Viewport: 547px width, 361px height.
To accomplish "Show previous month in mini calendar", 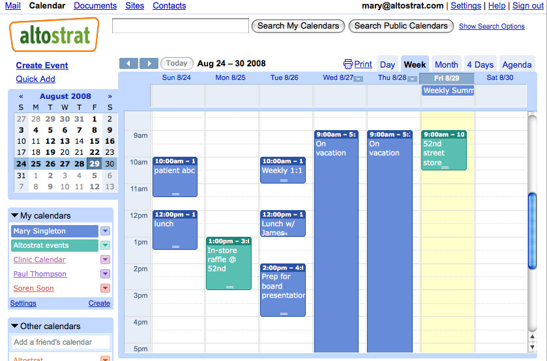I will click(x=21, y=96).
